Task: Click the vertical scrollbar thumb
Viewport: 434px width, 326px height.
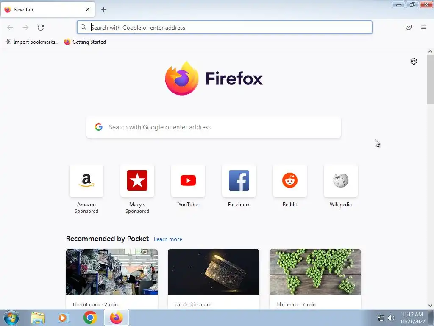Action: click(430, 80)
